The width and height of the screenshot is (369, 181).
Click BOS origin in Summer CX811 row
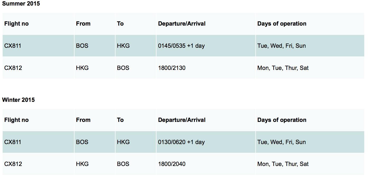point(82,46)
